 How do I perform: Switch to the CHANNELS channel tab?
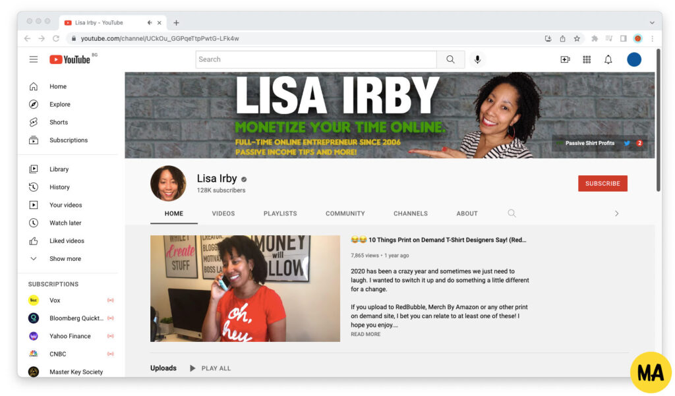(411, 213)
